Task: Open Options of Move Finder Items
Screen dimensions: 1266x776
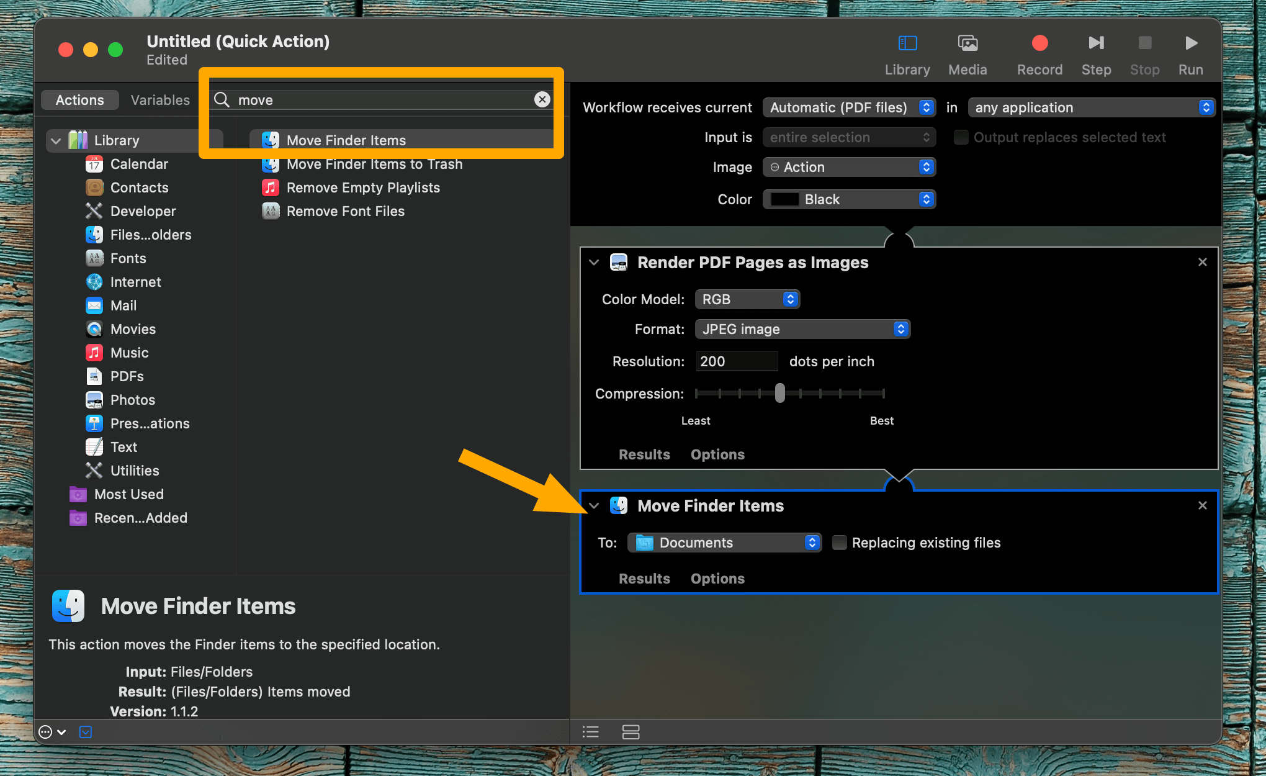Action: click(x=717, y=579)
